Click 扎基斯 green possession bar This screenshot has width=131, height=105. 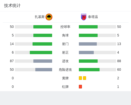click(43, 27)
